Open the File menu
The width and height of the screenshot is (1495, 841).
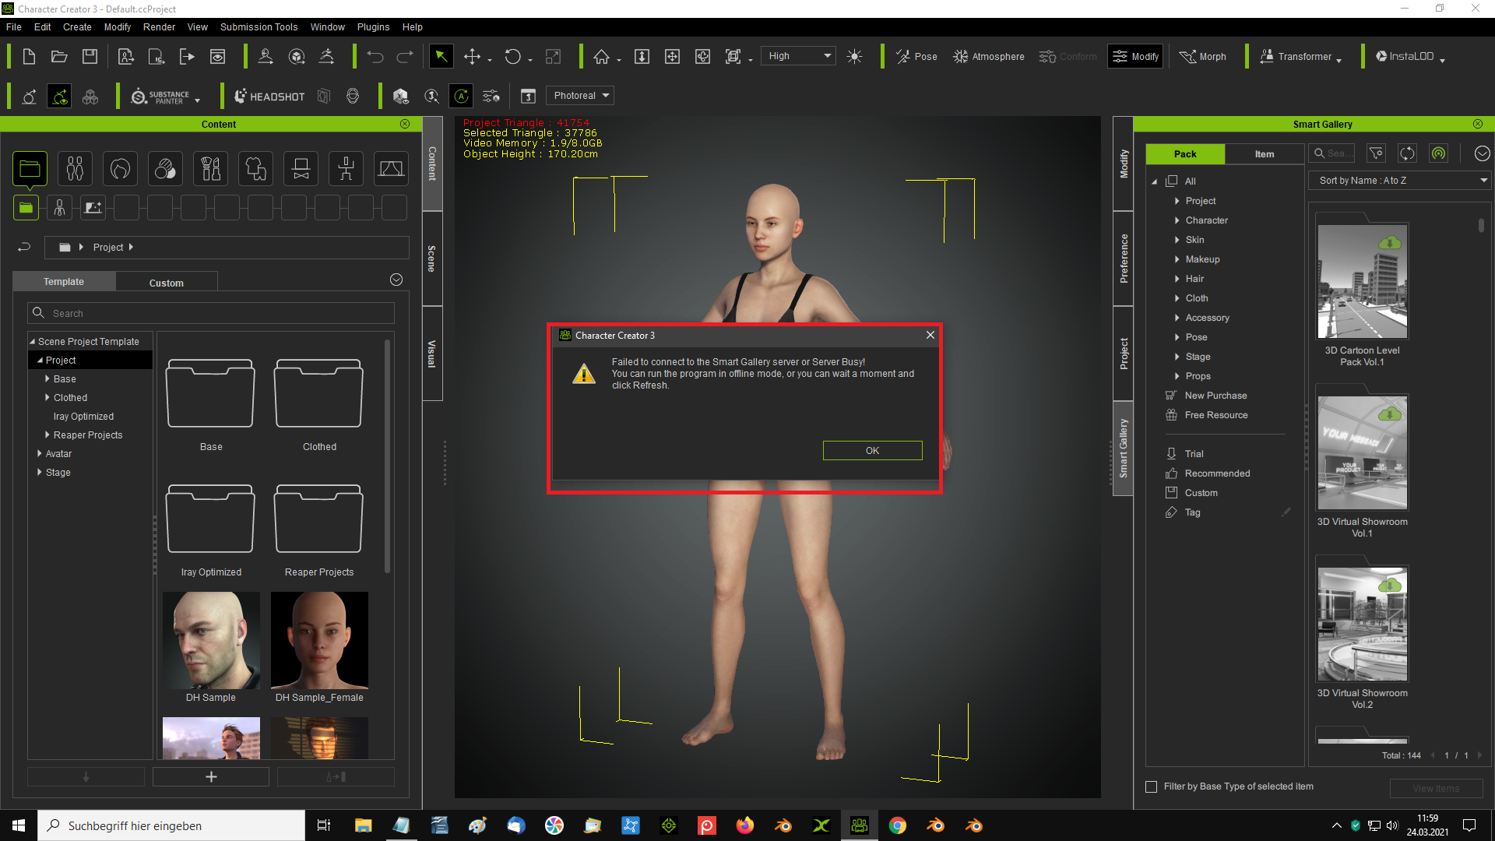(x=14, y=26)
